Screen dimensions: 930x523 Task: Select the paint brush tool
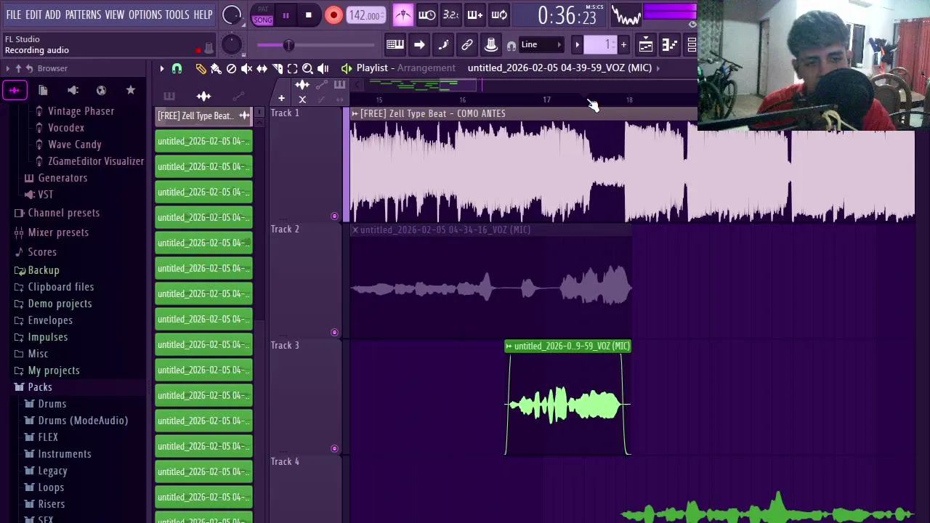[216, 68]
